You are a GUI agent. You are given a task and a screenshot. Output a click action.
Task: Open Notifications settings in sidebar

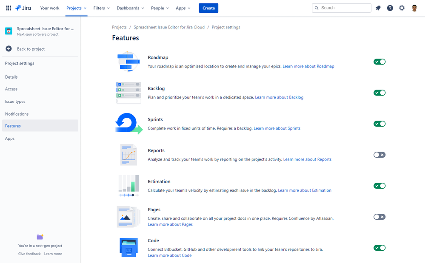click(40, 114)
